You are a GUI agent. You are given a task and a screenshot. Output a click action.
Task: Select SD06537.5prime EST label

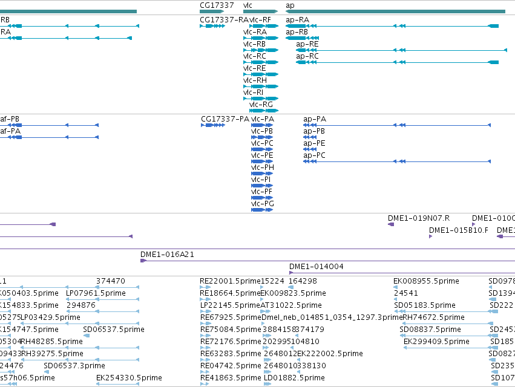coord(114,329)
